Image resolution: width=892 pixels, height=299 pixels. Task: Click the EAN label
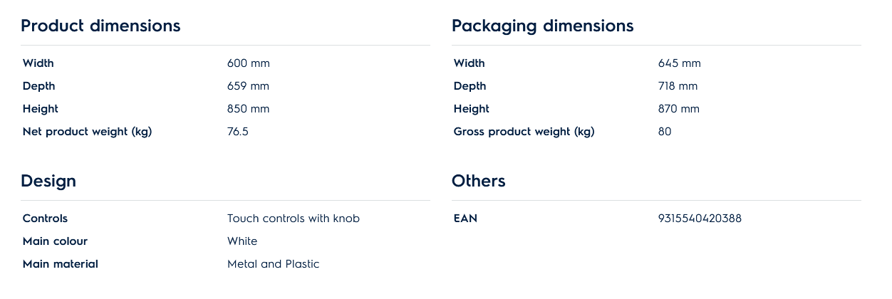click(465, 219)
